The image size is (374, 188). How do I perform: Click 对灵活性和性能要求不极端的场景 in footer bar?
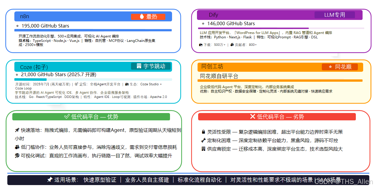[271, 180]
